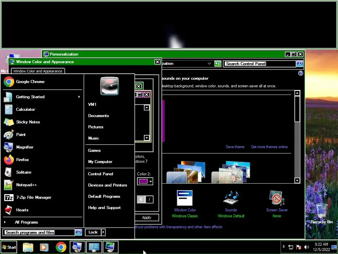Launch Paint from Start menu
338x254 pixels.
coord(43,134)
